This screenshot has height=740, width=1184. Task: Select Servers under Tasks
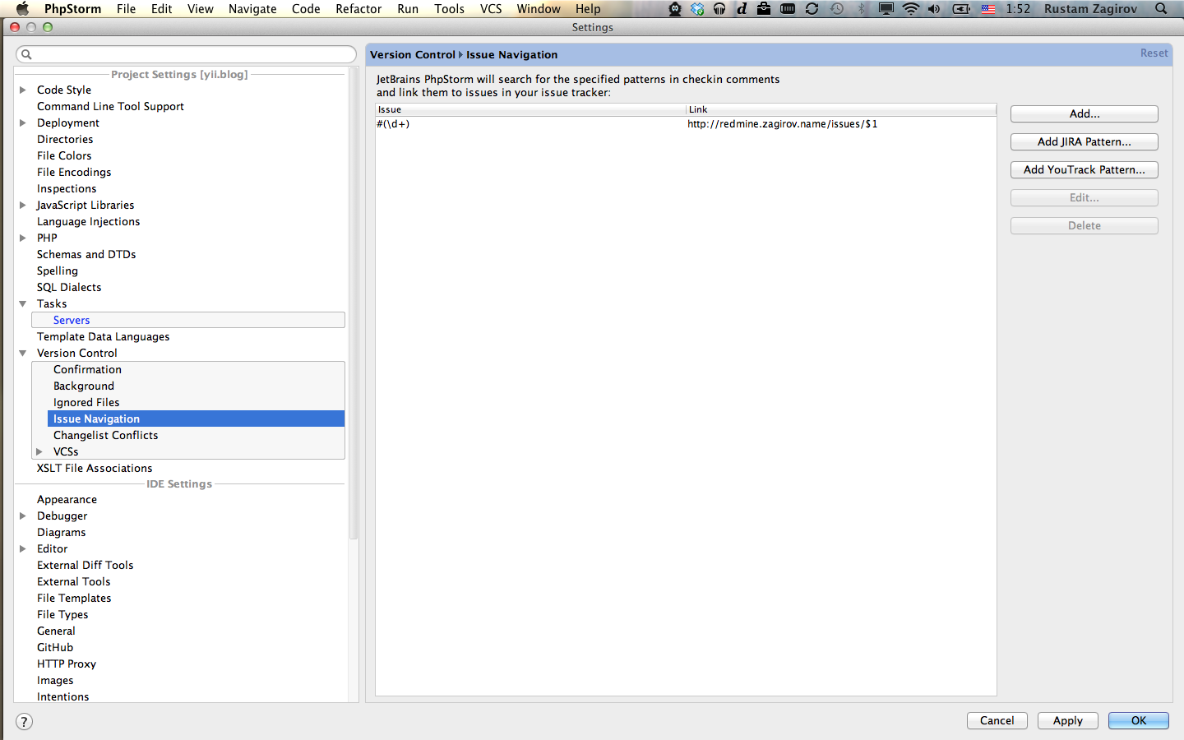(72, 320)
